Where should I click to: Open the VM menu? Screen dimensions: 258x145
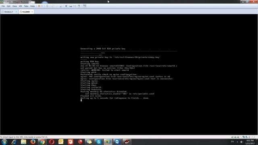pos(21,6)
